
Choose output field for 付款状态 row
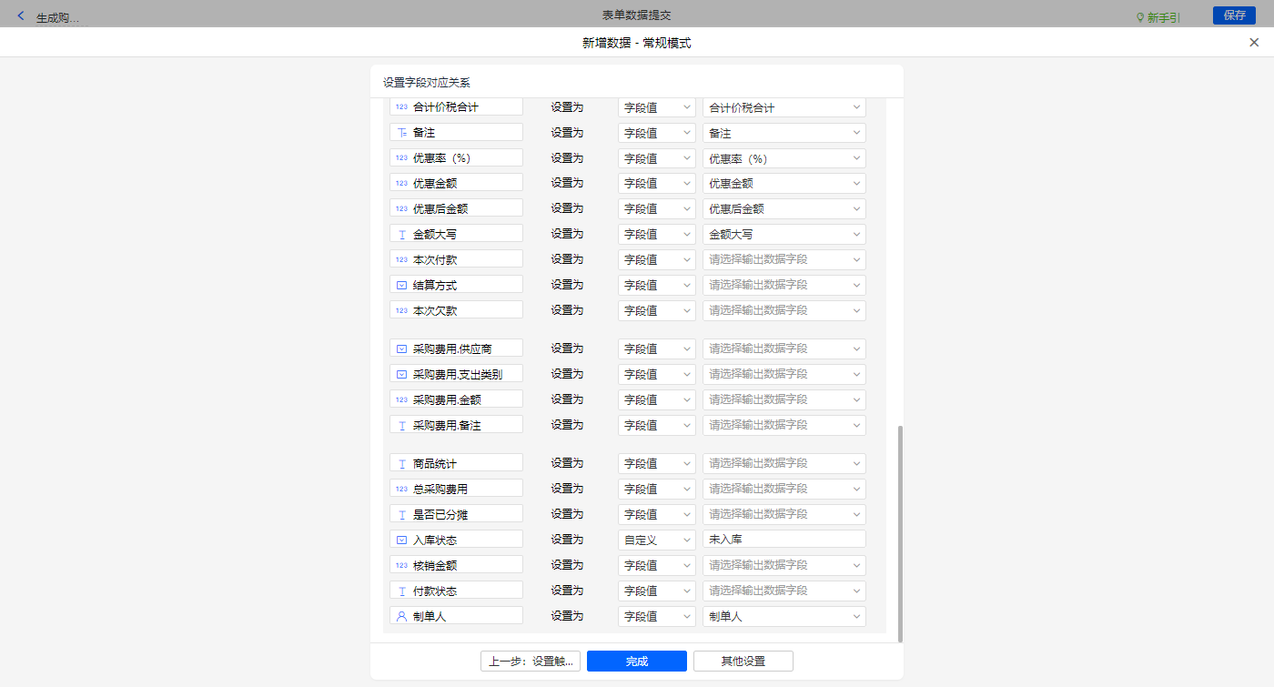784,591
